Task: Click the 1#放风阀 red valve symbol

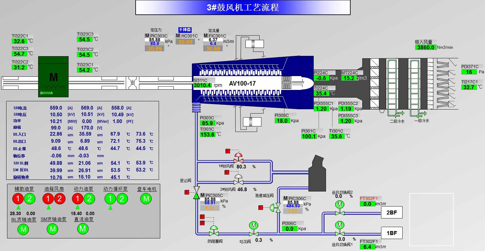Action: point(238,158)
